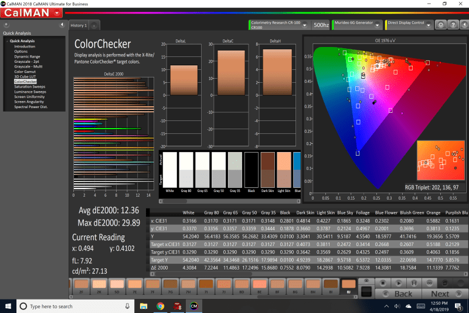Open the Saturation Sweeps page
Image resolution: width=469 pixels, height=313 pixels.
(x=30, y=86)
